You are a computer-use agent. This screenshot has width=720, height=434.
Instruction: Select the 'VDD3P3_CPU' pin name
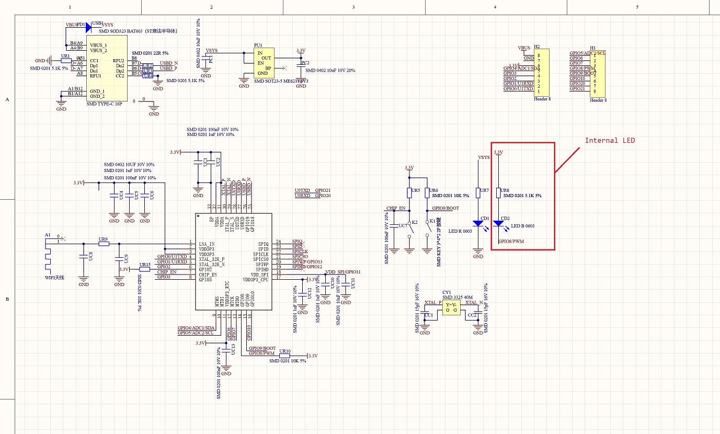[256, 279]
